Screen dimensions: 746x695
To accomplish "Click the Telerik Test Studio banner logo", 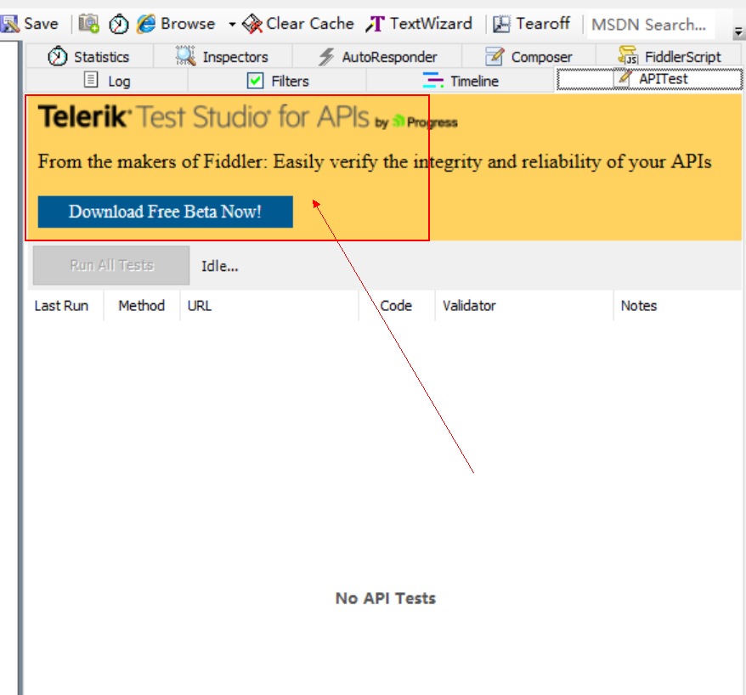I will [x=248, y=117].
